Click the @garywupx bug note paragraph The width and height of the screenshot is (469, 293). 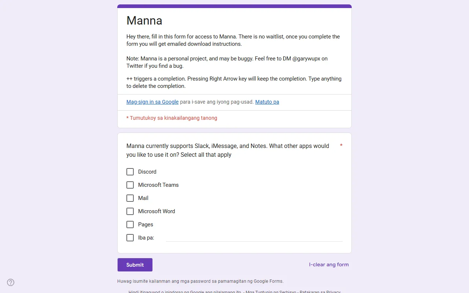pos(227,62)
